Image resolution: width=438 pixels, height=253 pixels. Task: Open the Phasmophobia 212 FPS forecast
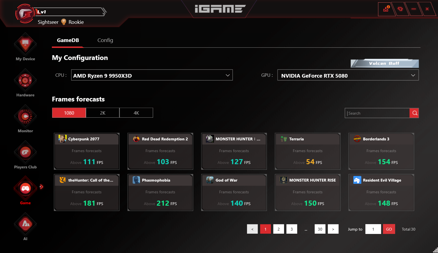pos(160,192)
